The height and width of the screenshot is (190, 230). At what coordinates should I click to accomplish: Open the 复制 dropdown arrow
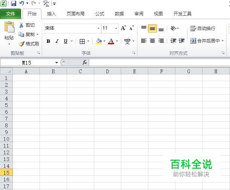coord(37,35)
